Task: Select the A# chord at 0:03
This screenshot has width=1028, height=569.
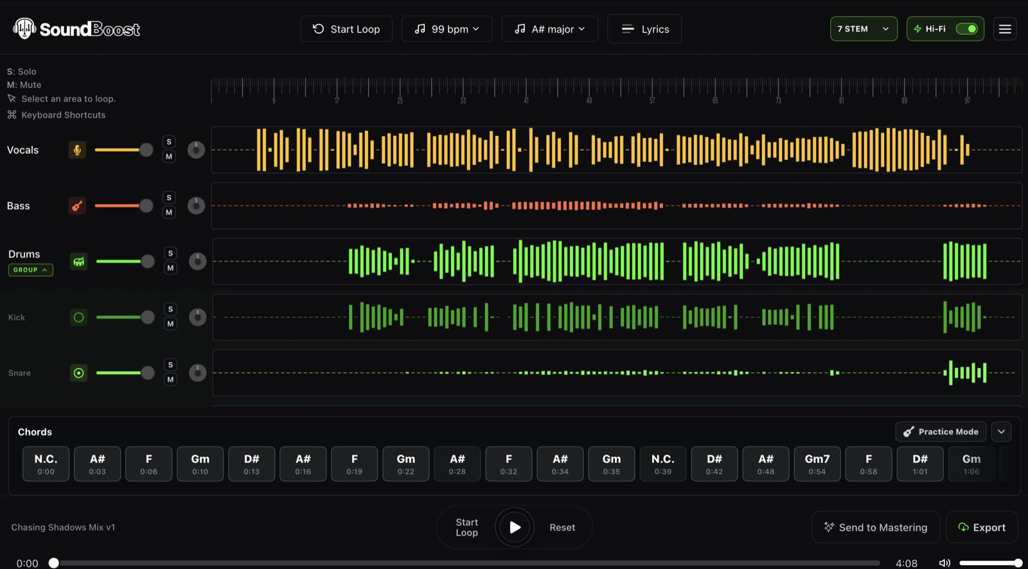Action: pyautogui.click(x=97, y=464)
